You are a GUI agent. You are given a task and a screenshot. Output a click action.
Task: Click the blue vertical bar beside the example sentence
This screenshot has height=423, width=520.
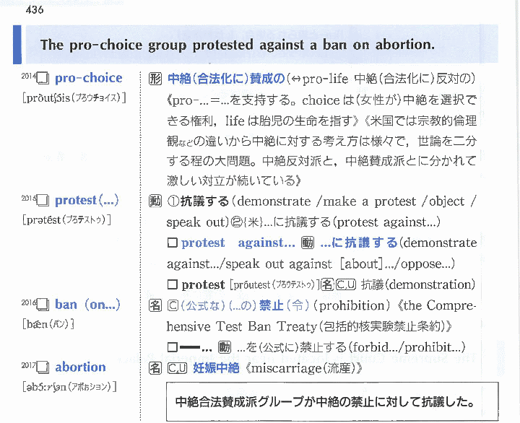(16, 45)
